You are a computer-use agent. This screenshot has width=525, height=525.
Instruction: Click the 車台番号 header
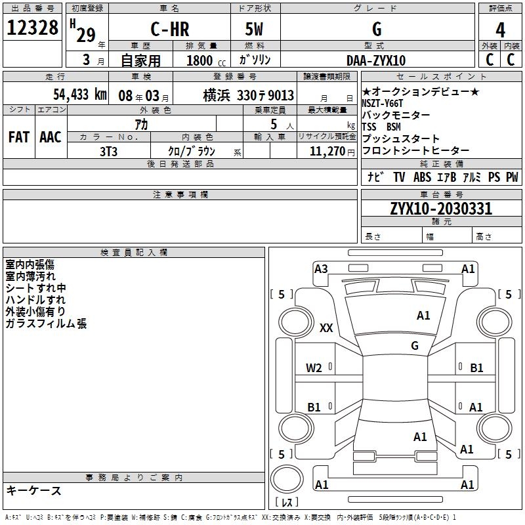coord(442,194)
